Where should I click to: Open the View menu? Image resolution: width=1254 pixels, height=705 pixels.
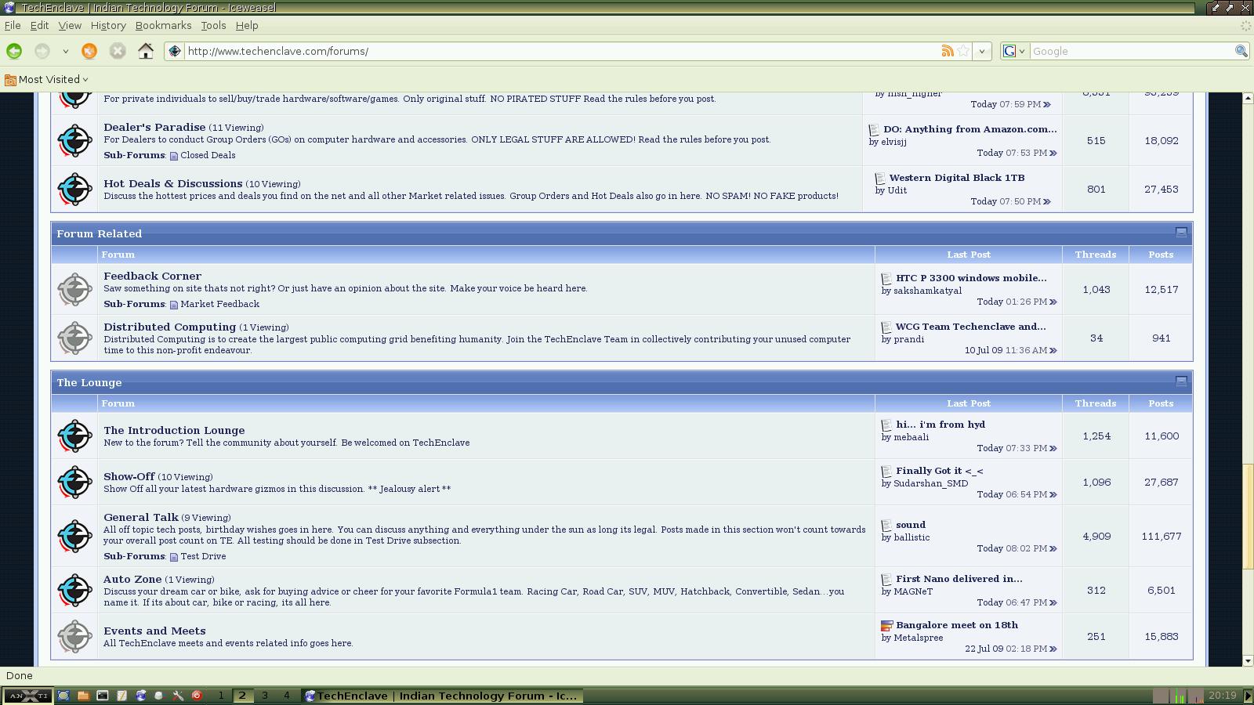(70, 25)
